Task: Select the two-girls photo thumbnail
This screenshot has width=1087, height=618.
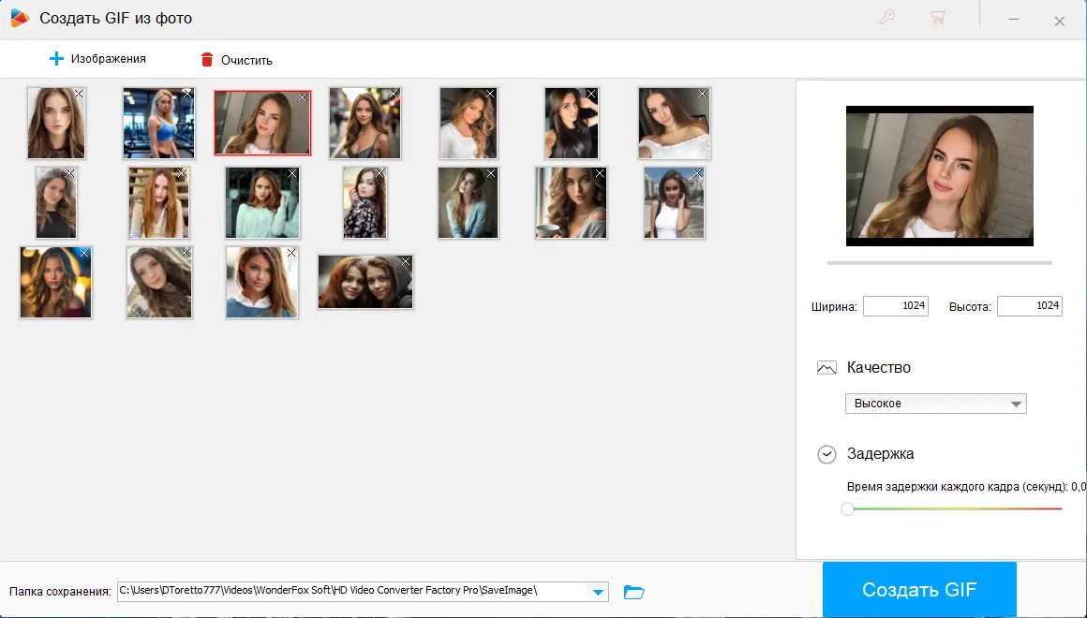Action: pyautogui.click(x=365, y=282)
